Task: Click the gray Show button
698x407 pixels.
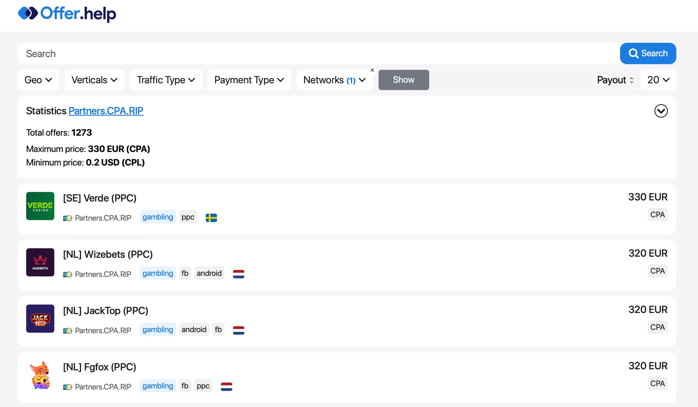Action: tap(404, 80)
